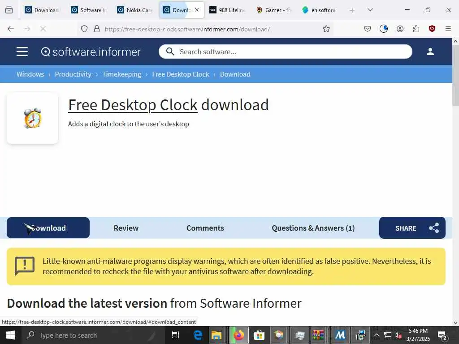This screenshot has width=459, height=344.
Task: Select the Download tab
Action: 48,228
